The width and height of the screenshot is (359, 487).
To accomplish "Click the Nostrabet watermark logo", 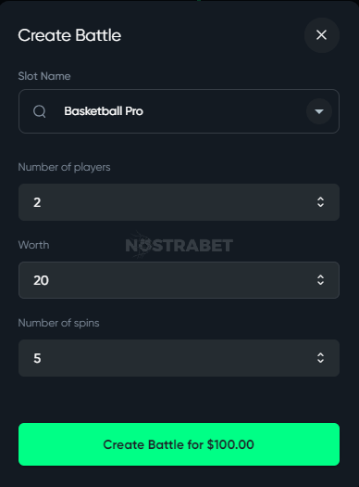I will point(179,245).
